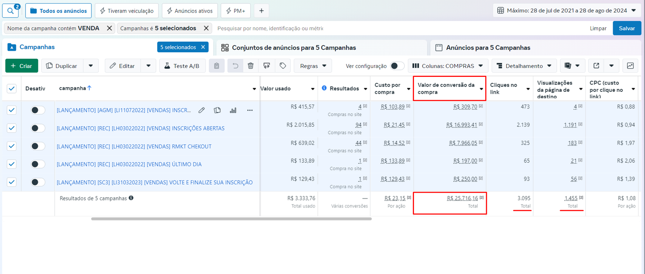
Task: Open charts icon on the AGM campaign row
Action: (x=233, y=110)
